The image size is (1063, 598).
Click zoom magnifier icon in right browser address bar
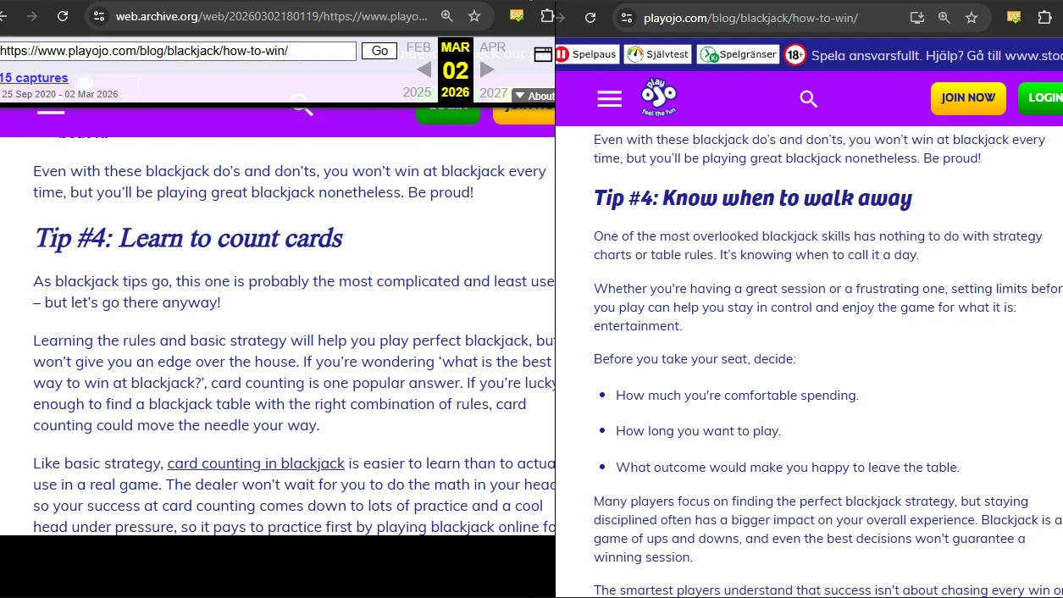coord(944,17)
